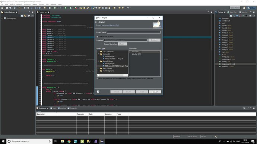
Task: Switch to the Build Targets tab
Action: pos(232,12)
